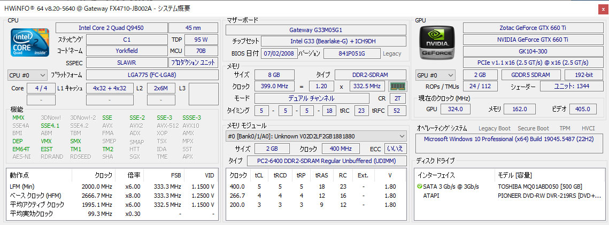The width and height of the screenshot is (609, 225).
Task: Click the green SATA status check icon
Action: [x=420, y=186]
